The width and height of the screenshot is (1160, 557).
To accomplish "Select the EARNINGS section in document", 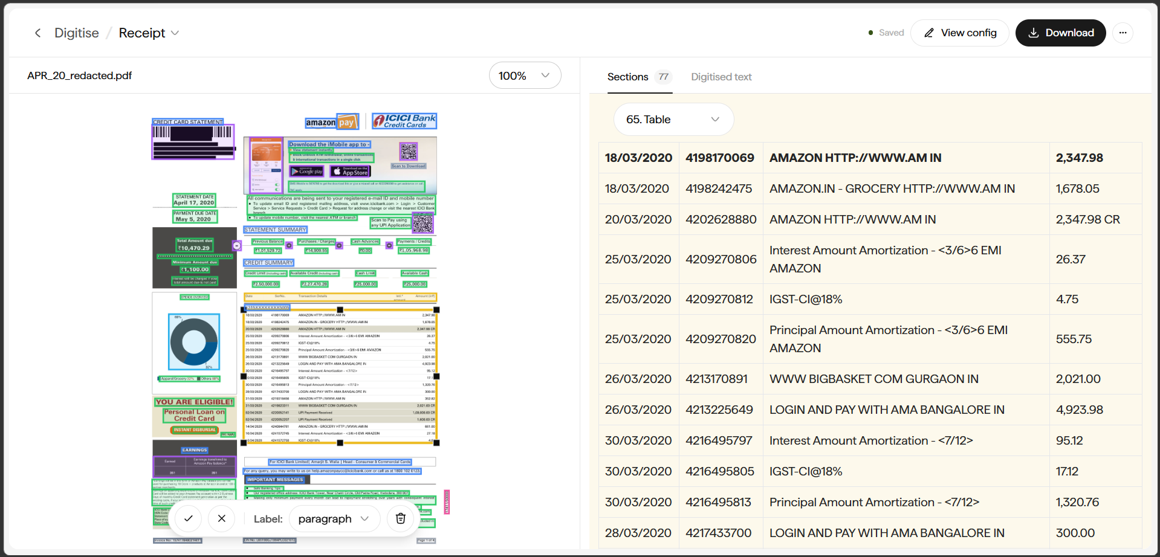I will click(195, 450).
